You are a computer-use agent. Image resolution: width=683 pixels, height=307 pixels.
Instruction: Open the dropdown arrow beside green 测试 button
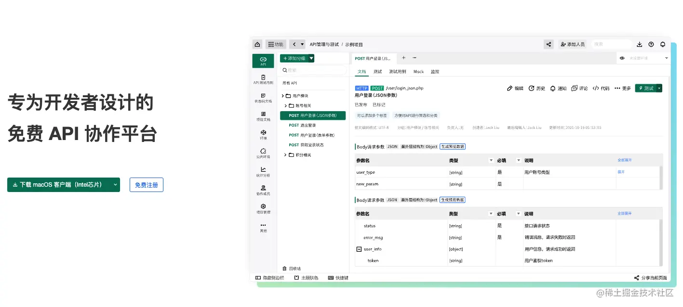coord(659,89)
